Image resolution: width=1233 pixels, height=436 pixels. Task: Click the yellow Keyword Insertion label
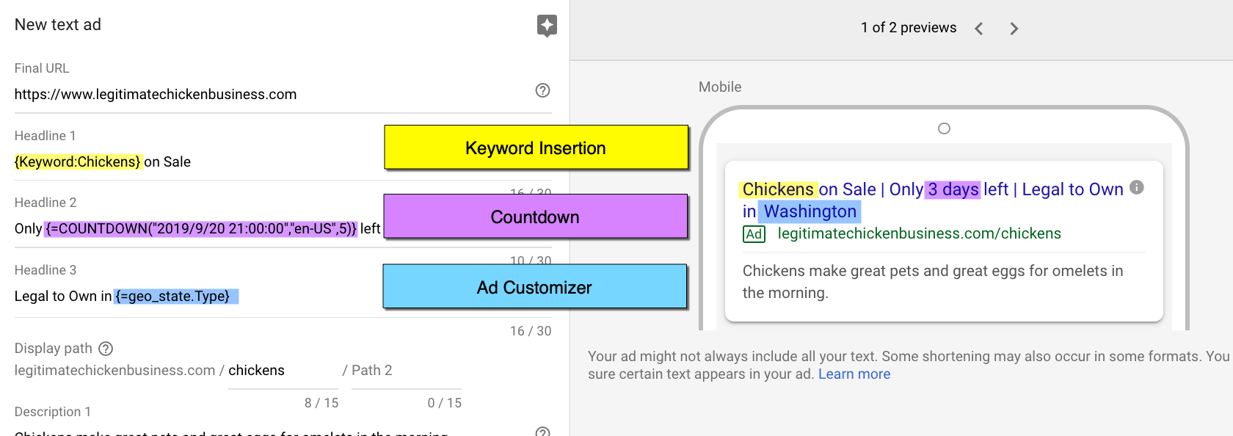point(536,148)
